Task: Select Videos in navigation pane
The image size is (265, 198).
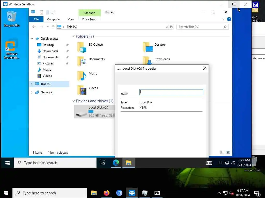Action: (47, 76)
